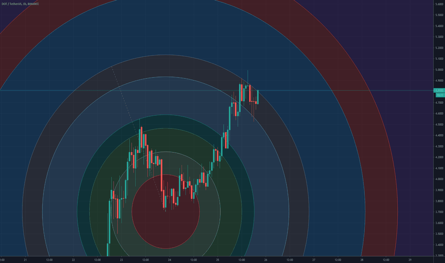
Task: Click the 29 date label on time axis
Action: pos(410,260)
